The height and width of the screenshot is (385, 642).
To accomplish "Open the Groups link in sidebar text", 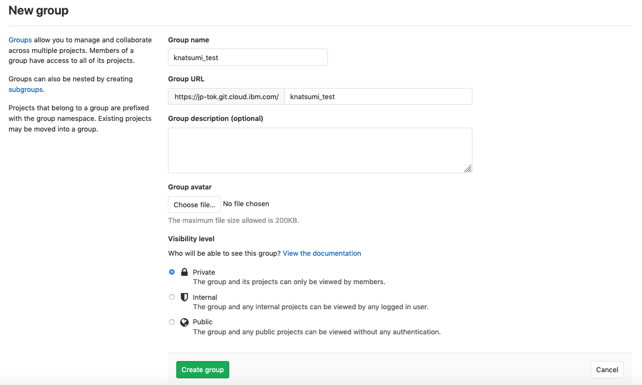I will click(x=20, y=40).
